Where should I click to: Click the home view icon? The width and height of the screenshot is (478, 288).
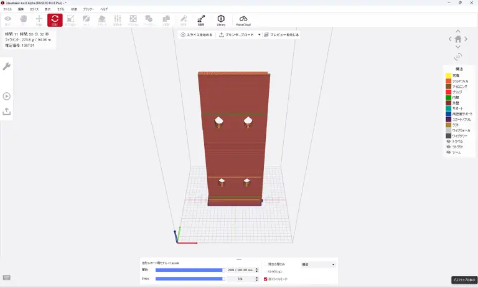point(458,39)
